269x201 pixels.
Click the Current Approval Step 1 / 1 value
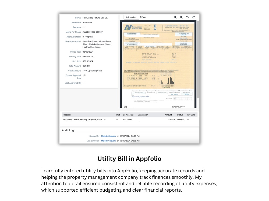coord(84,75)
